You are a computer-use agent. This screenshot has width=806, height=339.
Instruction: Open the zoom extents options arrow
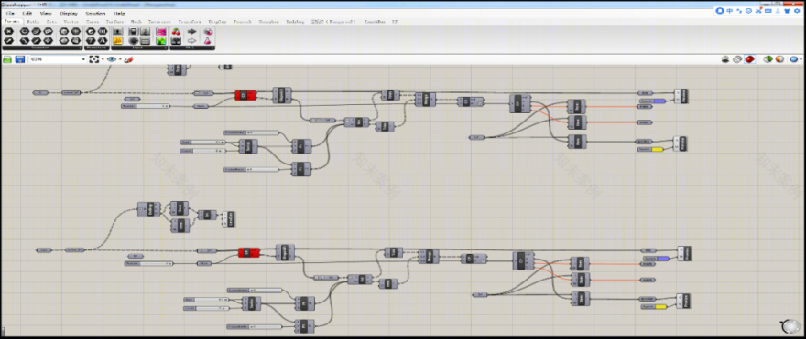pyautogui.click(x=103, y=59)
